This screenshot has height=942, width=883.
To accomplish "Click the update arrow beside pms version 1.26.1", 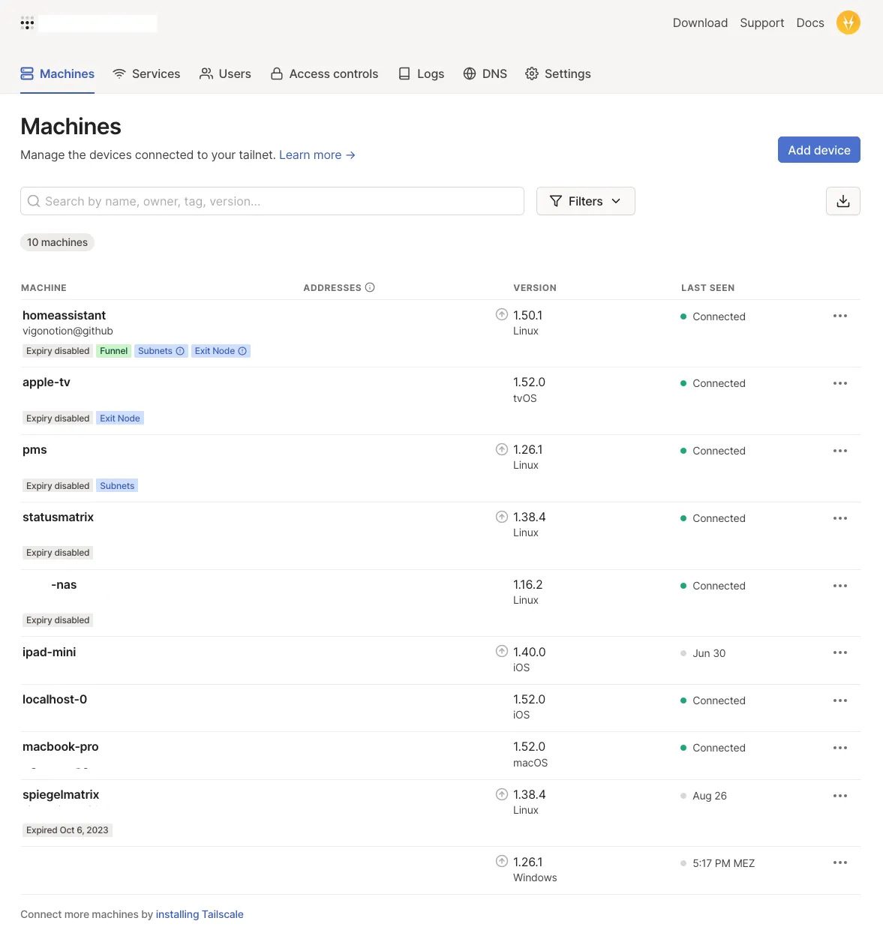I will tap(501, 448).
